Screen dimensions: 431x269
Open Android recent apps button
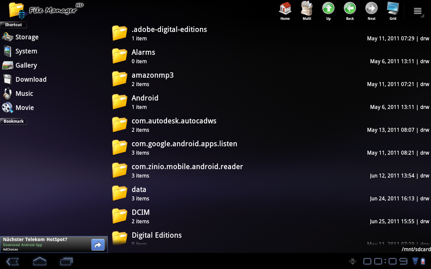(66, 261)
